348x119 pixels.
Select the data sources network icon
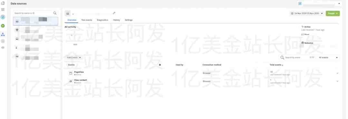point(3,34)
